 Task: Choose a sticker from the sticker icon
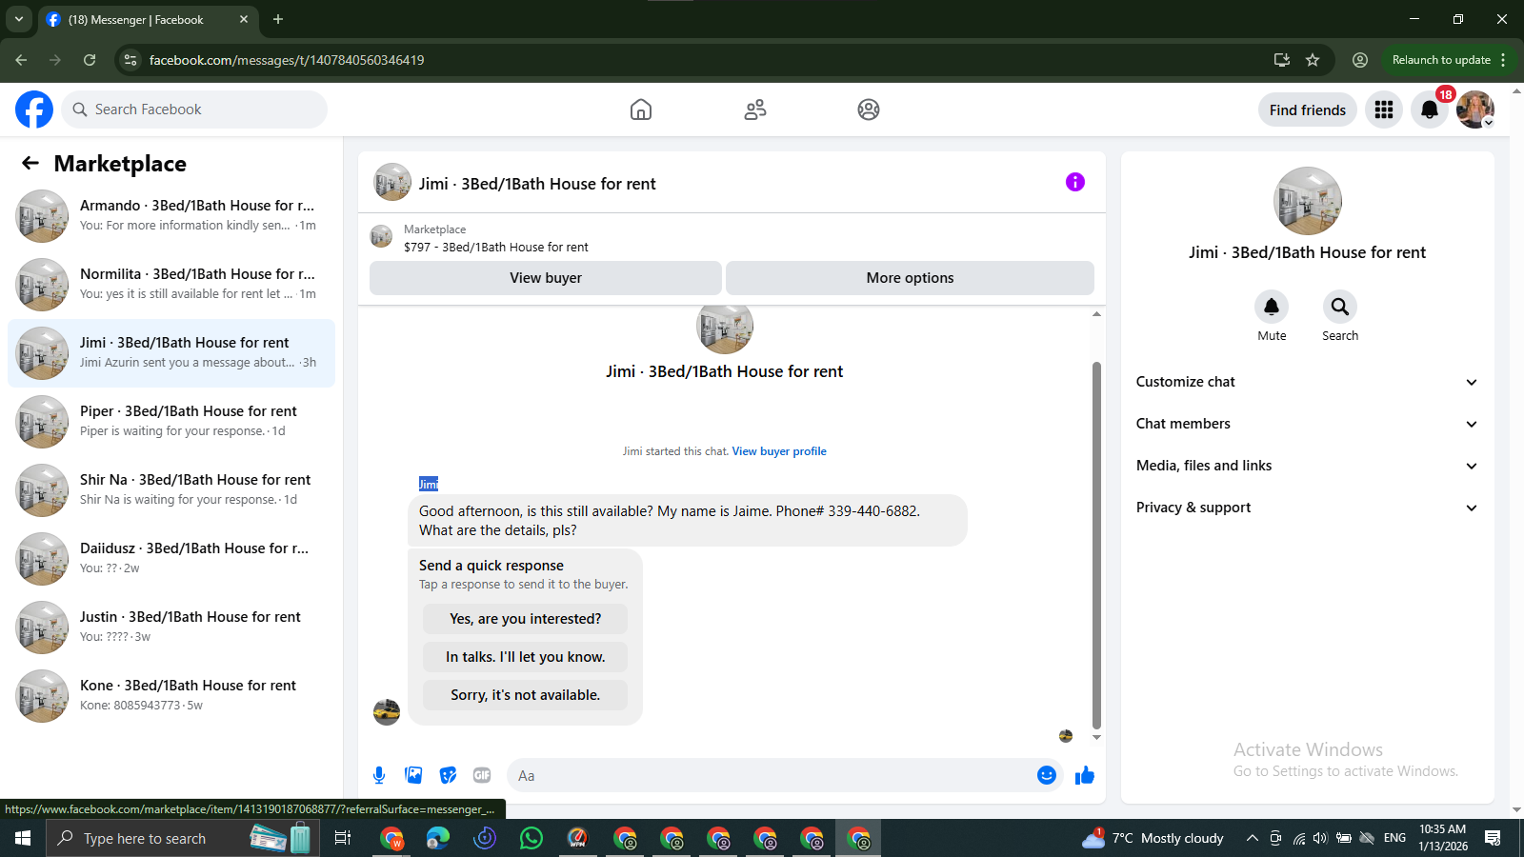[x=448, y=775]
